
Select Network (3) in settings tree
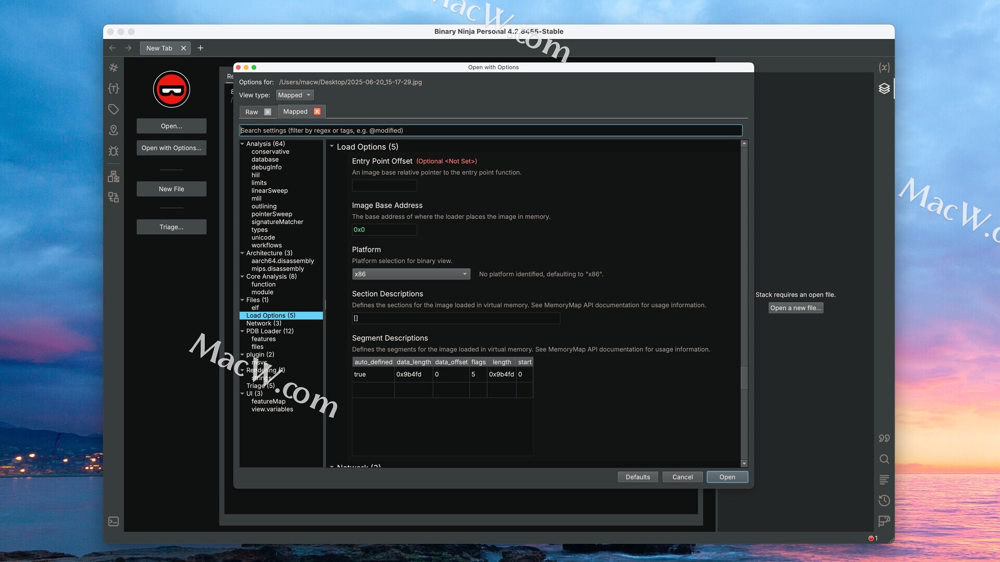264,323
